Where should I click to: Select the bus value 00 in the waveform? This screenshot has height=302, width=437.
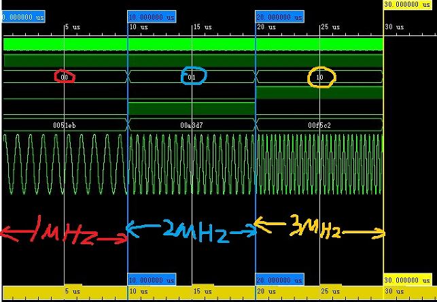pos(65,78)
